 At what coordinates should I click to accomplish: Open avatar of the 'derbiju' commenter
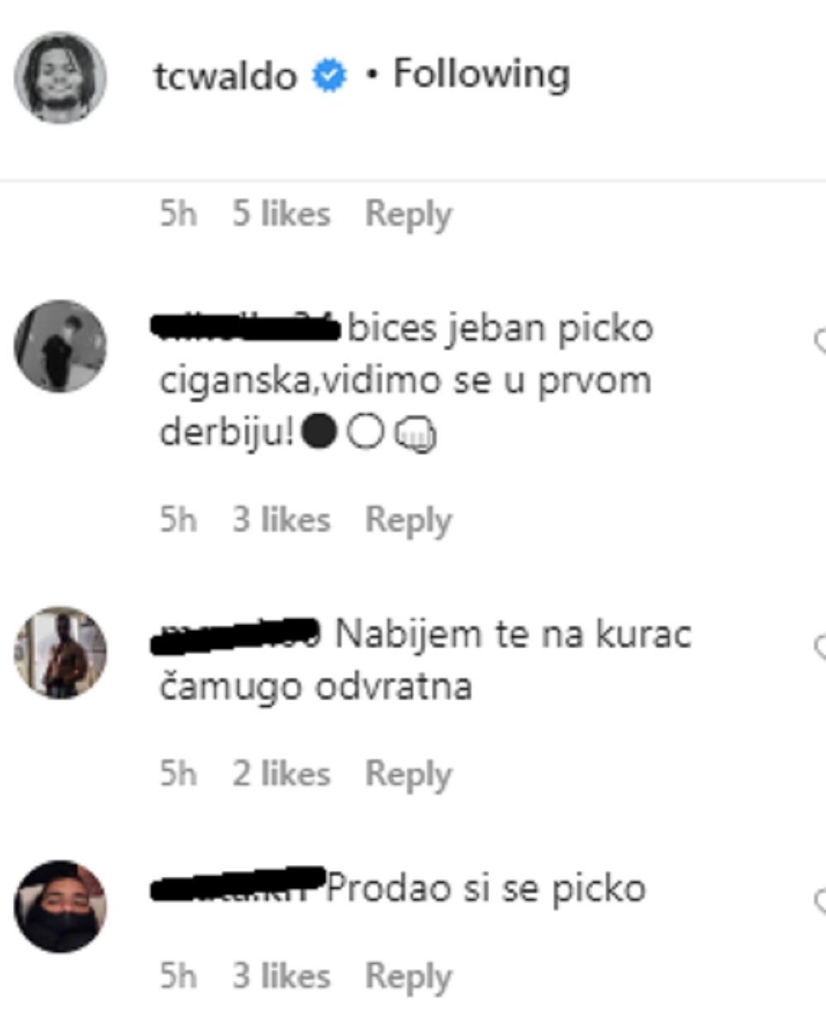(x=60, y=345)
